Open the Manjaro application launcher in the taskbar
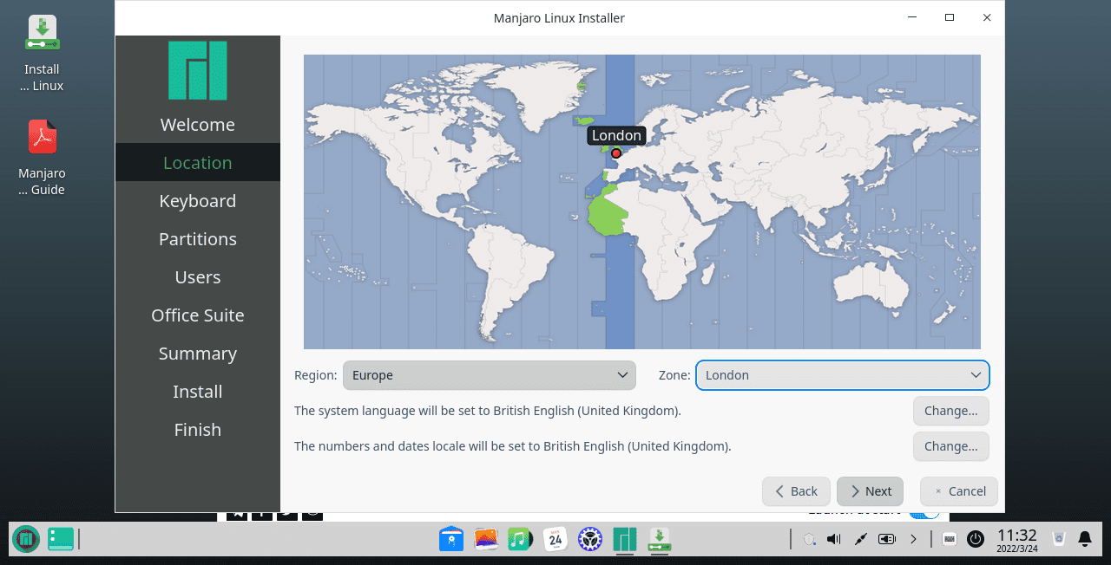 click(26, 539)
